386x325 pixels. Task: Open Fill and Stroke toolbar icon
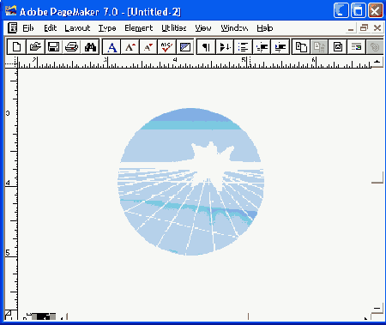click(185, 47)
